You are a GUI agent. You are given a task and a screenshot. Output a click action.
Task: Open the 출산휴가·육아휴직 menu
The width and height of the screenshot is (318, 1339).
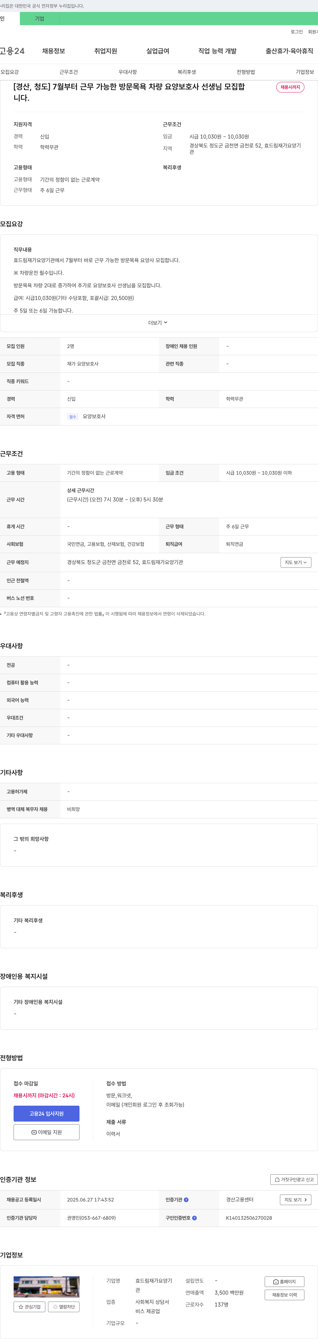pyautogui.click(x=290, y=51)
